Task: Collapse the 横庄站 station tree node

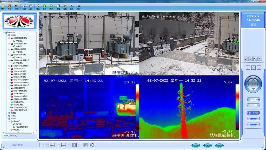Action: [x=6, y=119]
